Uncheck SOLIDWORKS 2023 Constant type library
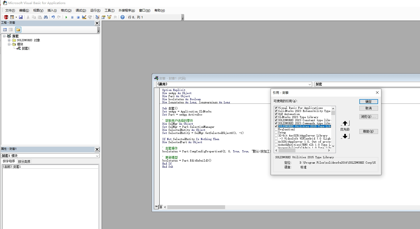Image resolution: width=420 pixels, height=229 pixels. point(276,120)
